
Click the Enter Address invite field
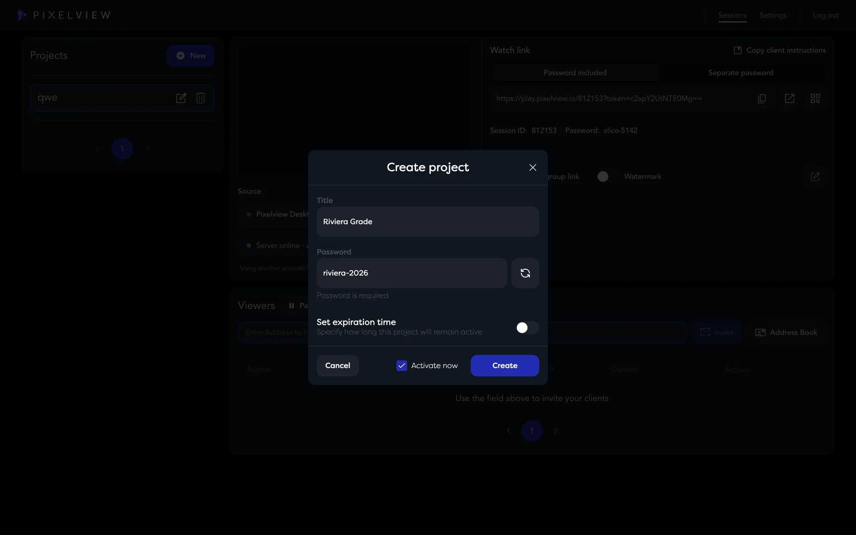pyautogui.click(x=462, y=333)
